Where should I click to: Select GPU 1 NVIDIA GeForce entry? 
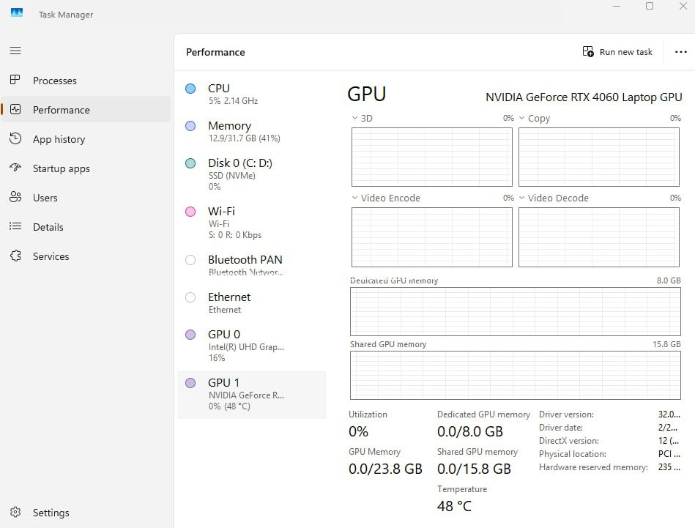[252, 394]
